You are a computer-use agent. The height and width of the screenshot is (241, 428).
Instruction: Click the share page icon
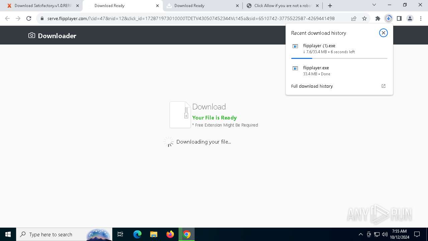(x=354, y=18)
